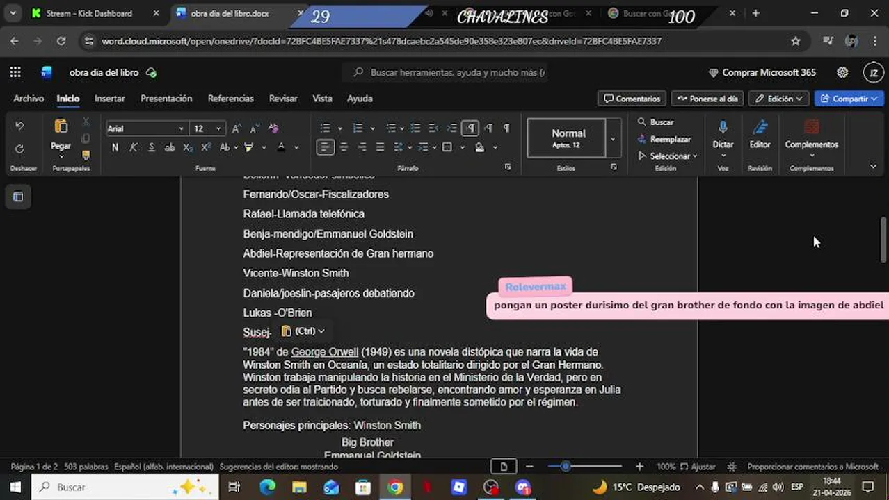Click the Comentarios button

click(632, 99)
